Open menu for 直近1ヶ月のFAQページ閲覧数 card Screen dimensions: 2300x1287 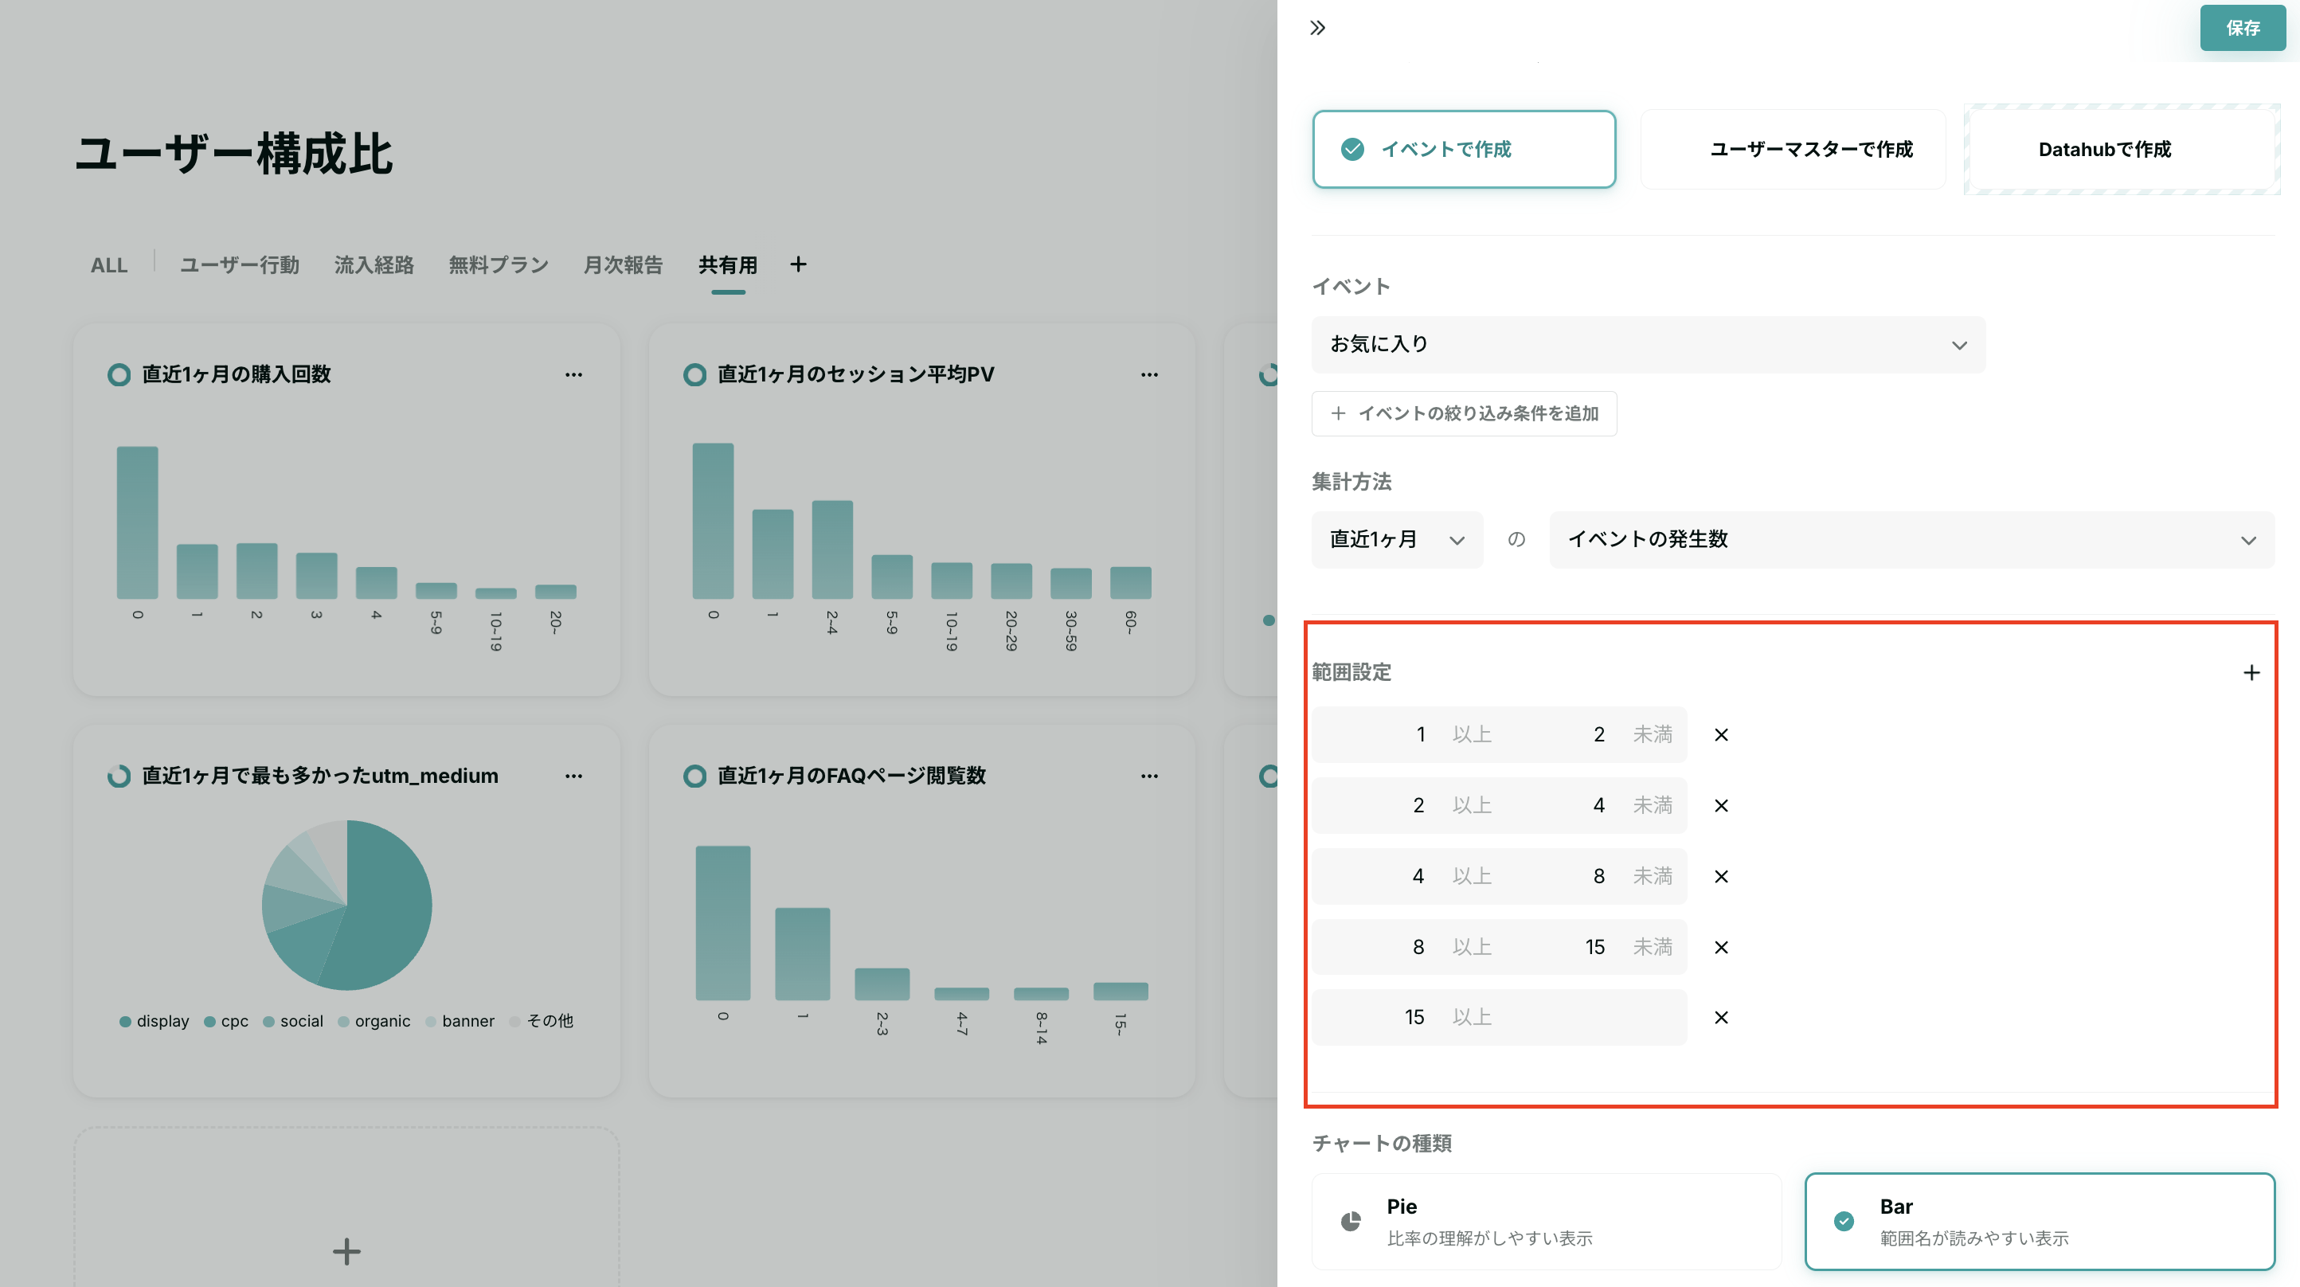[x=1149, y=777]
